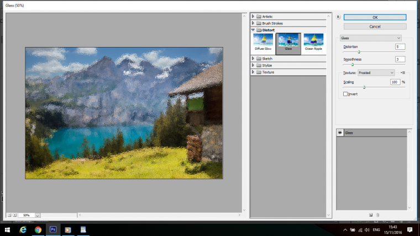
Task: Click the landscape preview image
Action: [x=124, y=113]
